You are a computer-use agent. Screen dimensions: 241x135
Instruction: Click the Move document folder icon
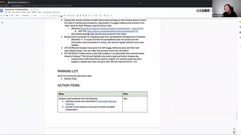pyautogui.click(x=34, y=9)
